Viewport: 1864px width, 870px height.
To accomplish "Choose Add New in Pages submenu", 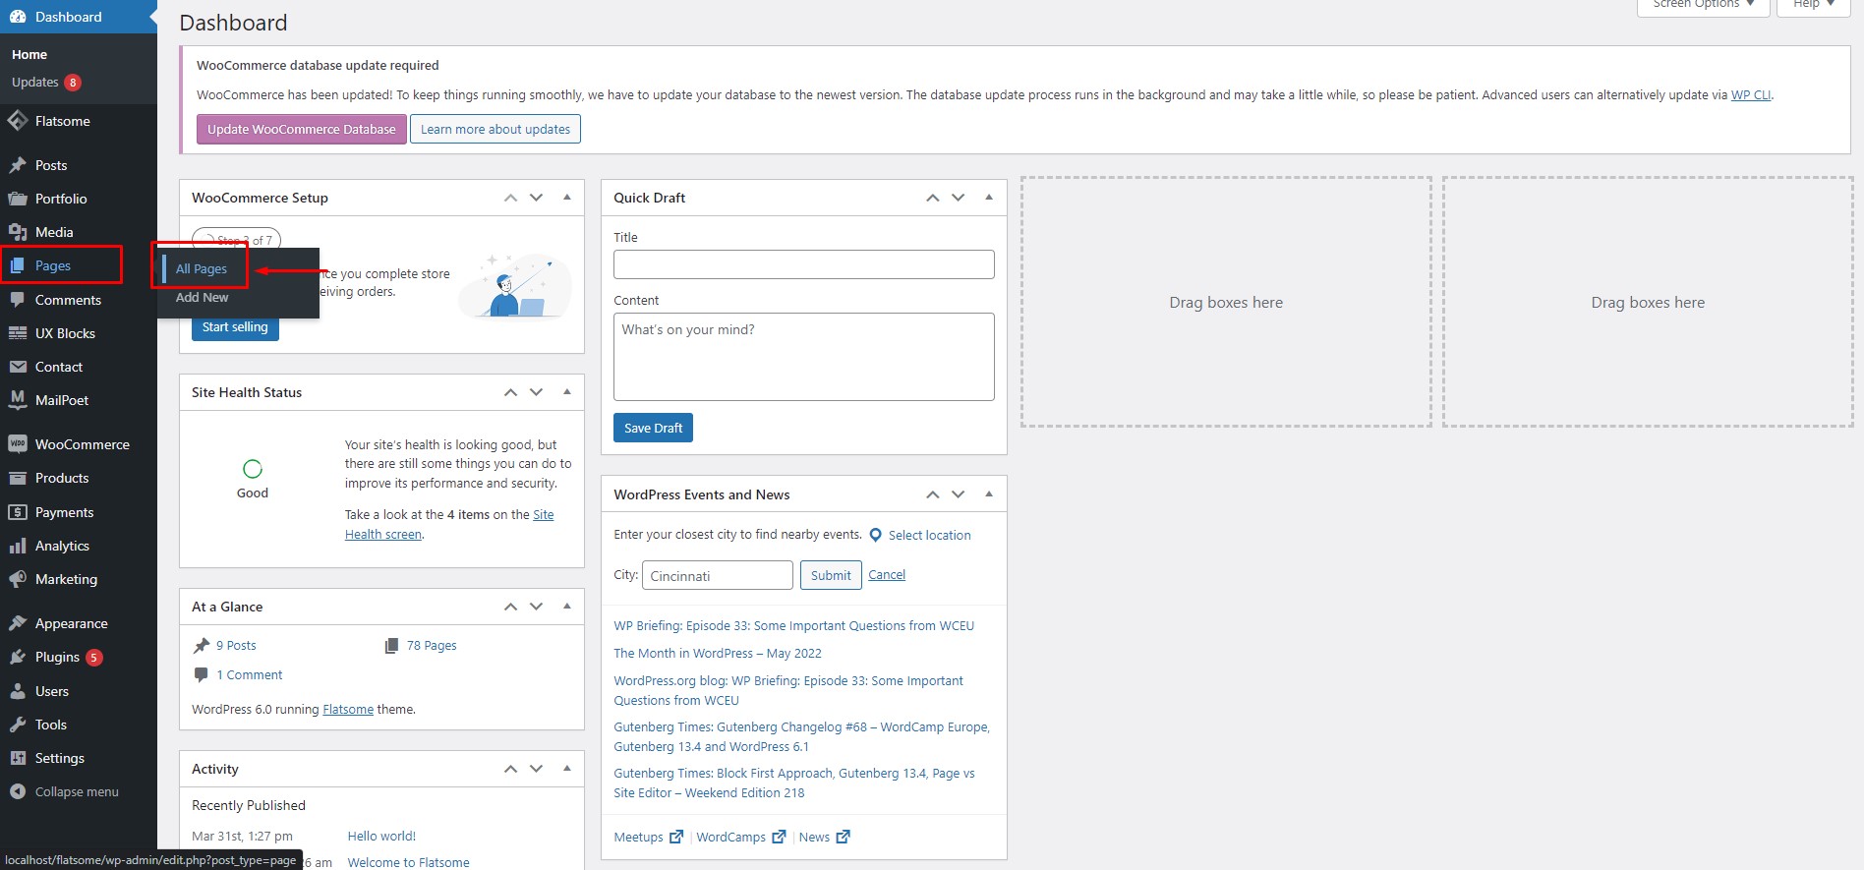I will click(202, 297).
